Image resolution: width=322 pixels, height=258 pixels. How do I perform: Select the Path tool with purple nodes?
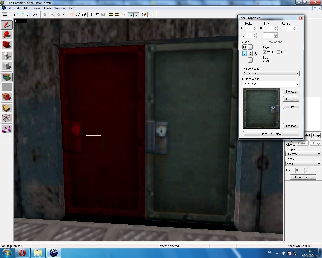7,129
